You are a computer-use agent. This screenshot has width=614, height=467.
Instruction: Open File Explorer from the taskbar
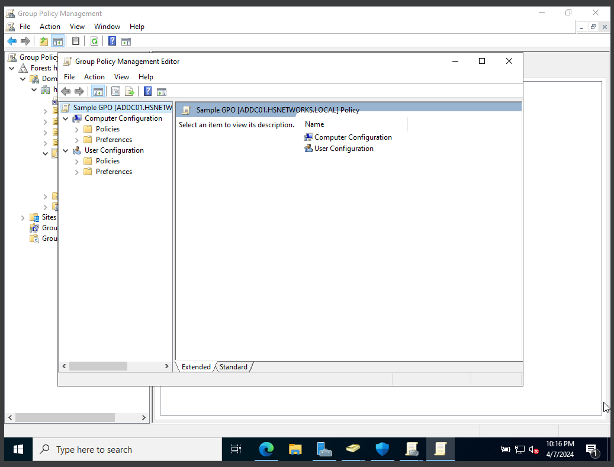click(295, 449)
